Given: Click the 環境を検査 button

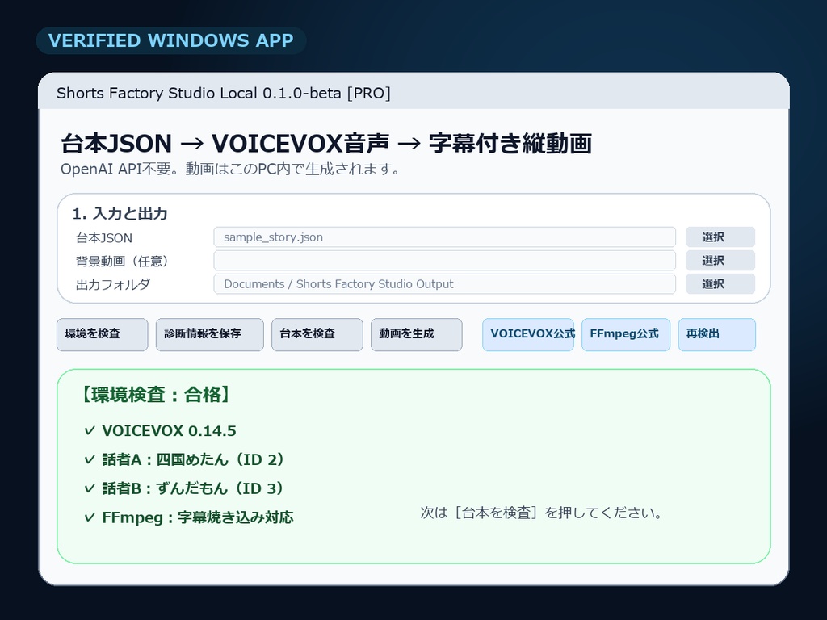Looking at the screenshot, I should click(103, 334).
